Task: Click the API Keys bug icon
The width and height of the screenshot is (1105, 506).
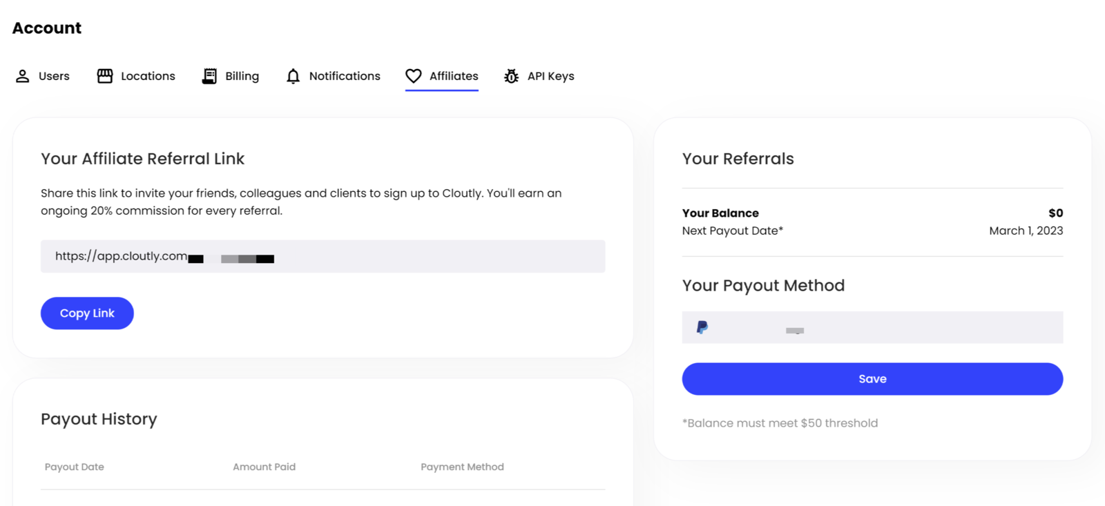Action: tap(511, 76)
